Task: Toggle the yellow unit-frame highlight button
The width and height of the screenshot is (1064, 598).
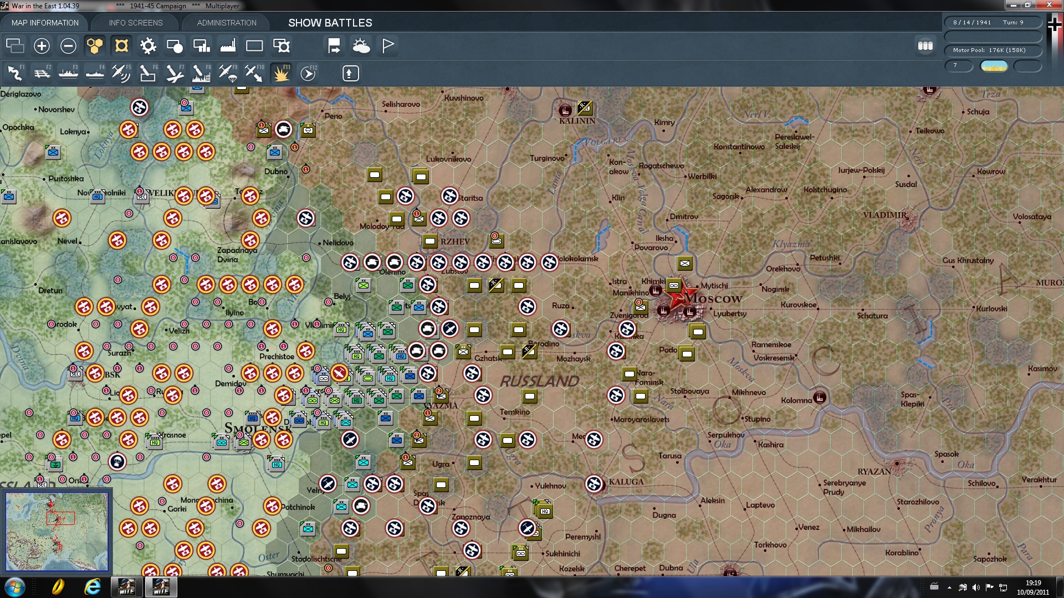Action: pos(121,46)
